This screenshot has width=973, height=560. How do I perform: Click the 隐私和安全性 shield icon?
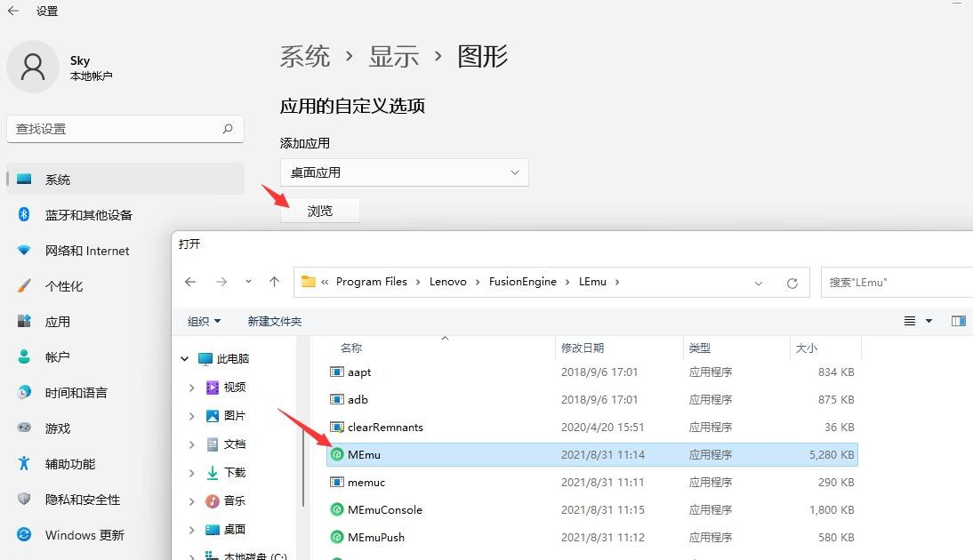pos(24,499)
